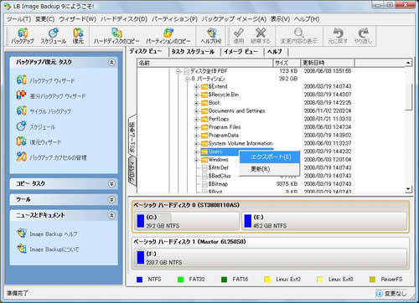419x303 pixels.
Task: Select the (C:) 29.2 GB NTFS partition
Action: 187,221
